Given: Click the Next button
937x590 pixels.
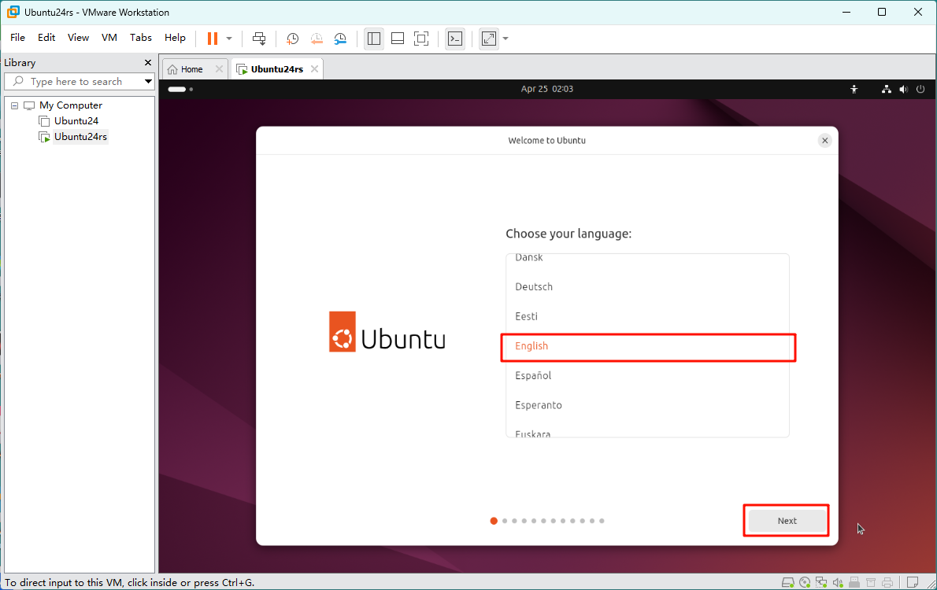Looking at the screenshot, I should (787, 521).
